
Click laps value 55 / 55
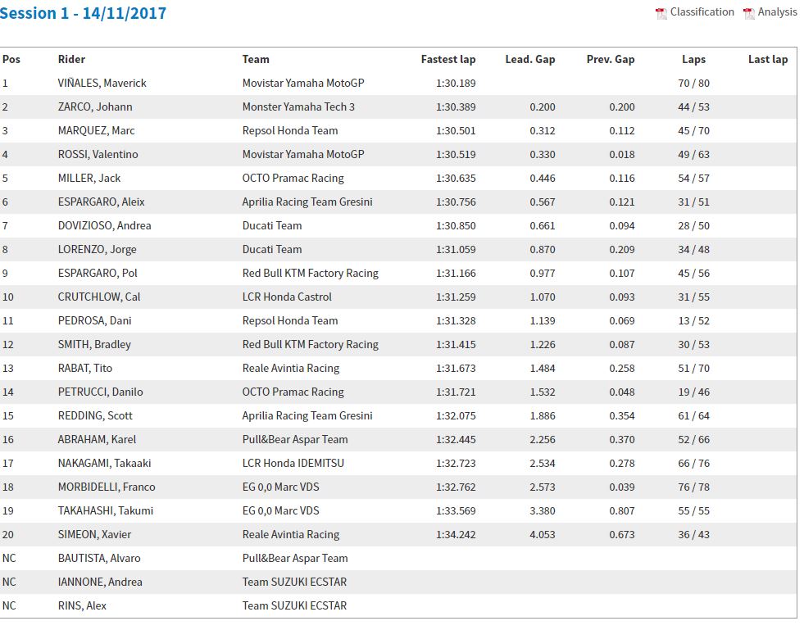pyautogui.click(x=693, y=510)
